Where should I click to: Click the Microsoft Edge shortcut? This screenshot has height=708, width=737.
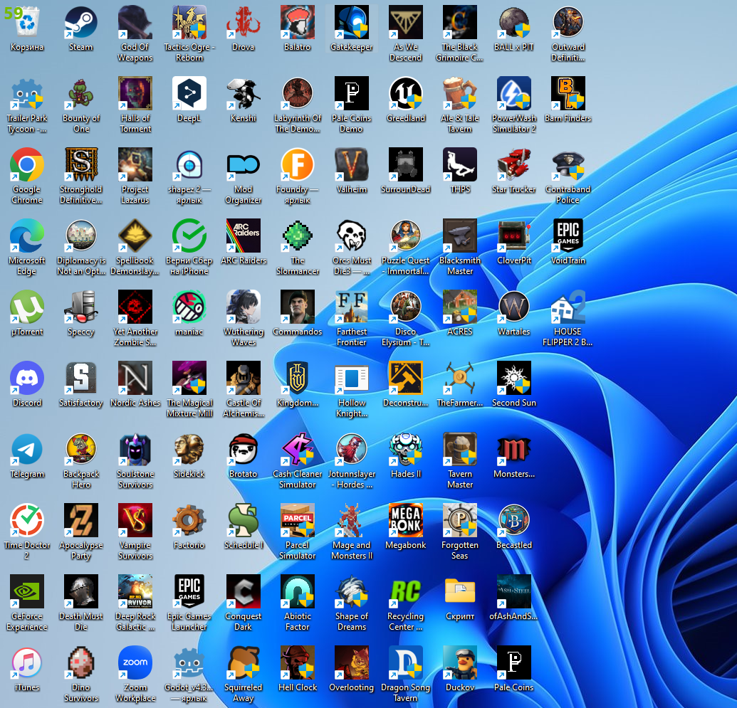(27, 236)
